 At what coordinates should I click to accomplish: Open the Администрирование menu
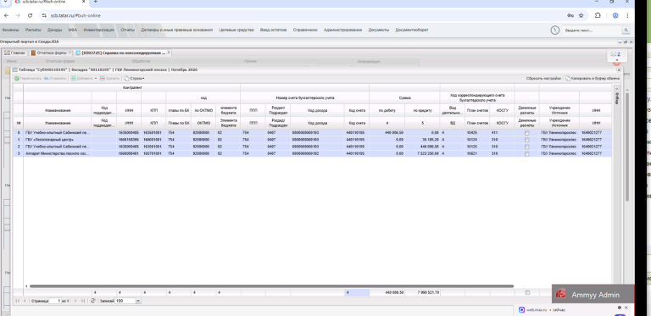pyautogui.click(x=343, y=30)
